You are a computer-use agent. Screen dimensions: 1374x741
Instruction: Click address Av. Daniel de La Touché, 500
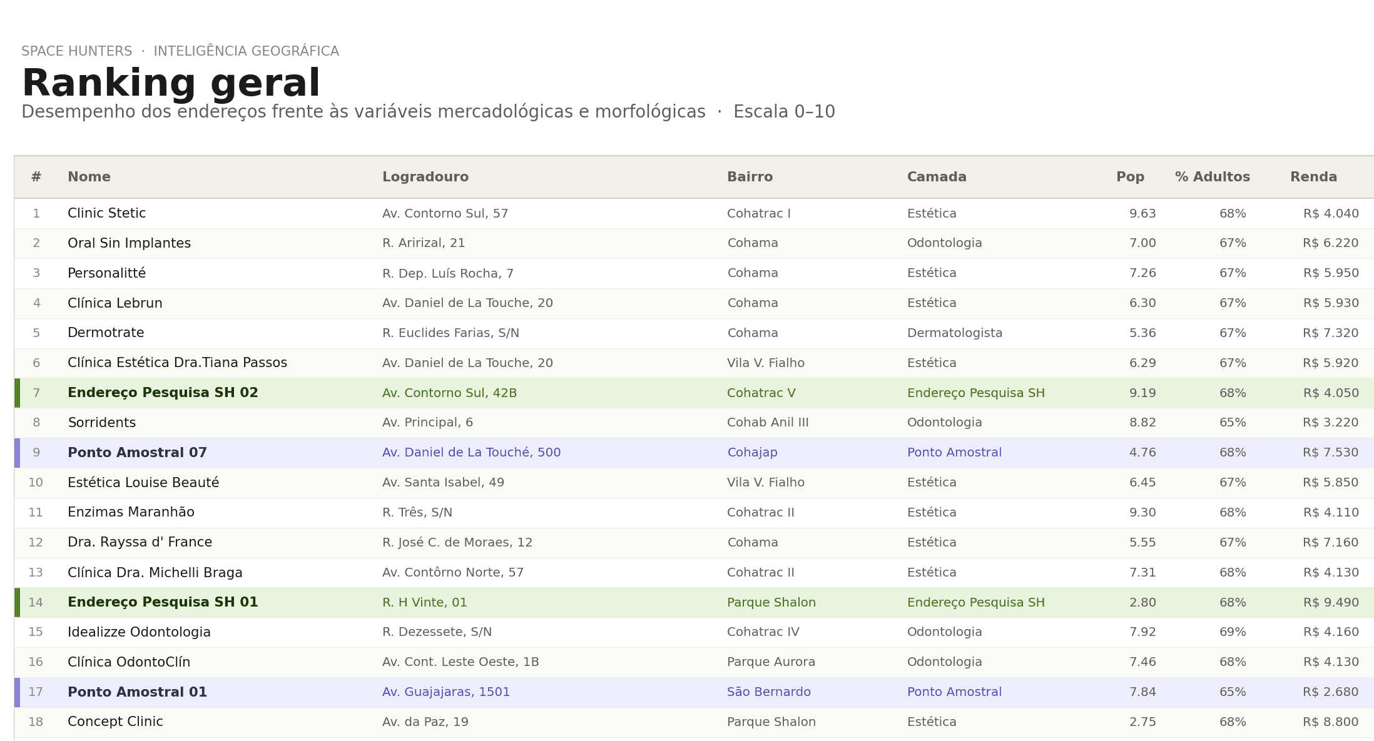click(471, 453)
